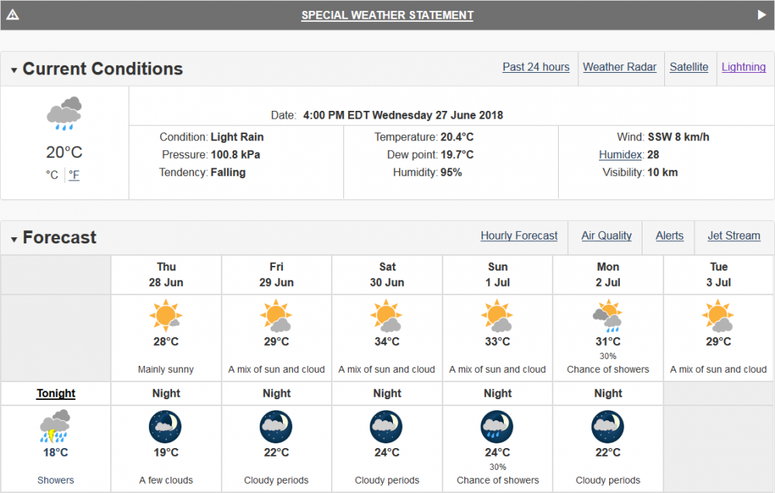Image resolution: width=775 pixels, height=493 pixels.
Task: Toggle the Celsius temperature unit
Action: pos(50,174)
